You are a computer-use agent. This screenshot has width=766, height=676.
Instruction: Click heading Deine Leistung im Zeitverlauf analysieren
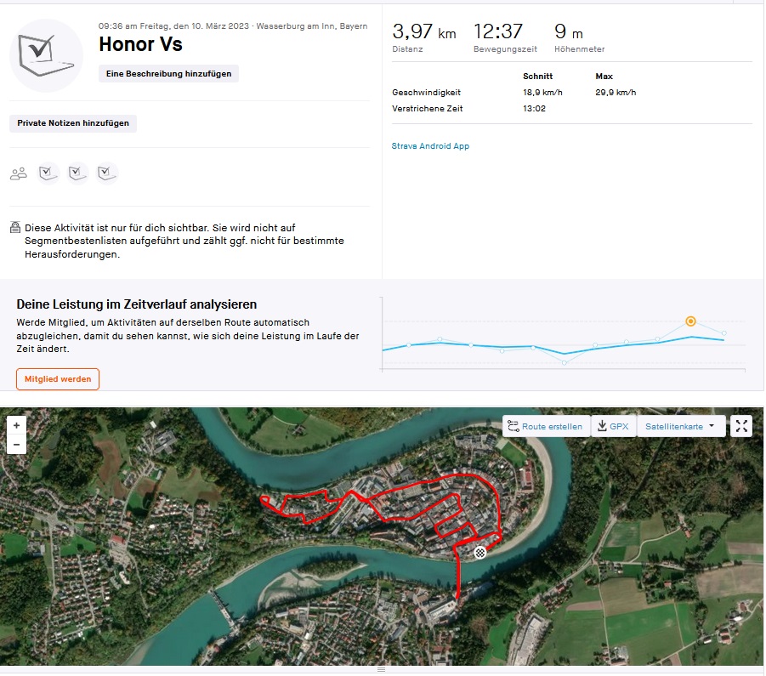137,304
